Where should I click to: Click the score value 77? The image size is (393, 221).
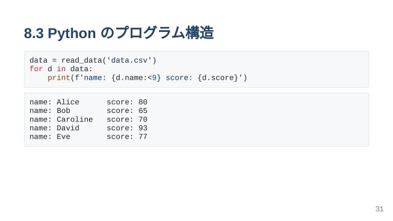pyautogui.click(x=143, y=136)
